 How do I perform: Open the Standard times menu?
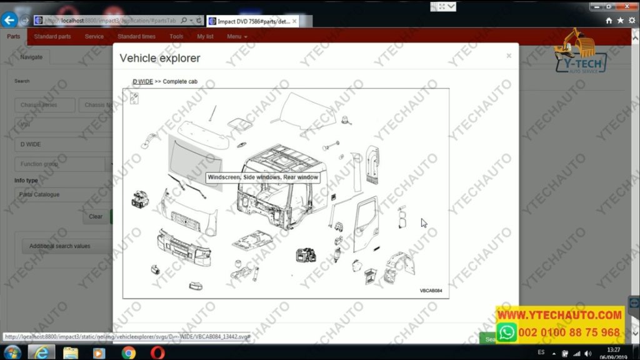click(136, 36)
